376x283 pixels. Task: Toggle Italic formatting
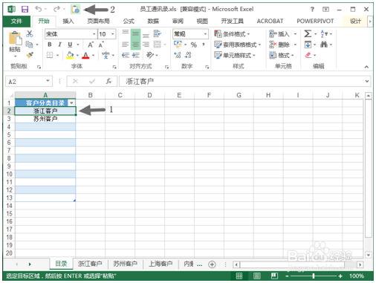pos(59,45)
